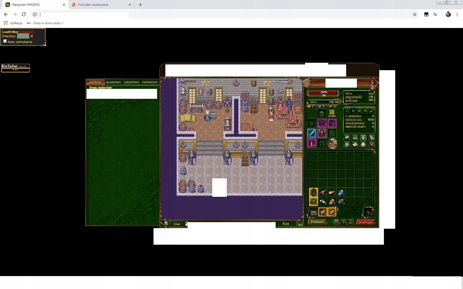Click the 2% experience bar
Image resolution: width=463 pixels, height=289 pixels.
pos(324,96)
